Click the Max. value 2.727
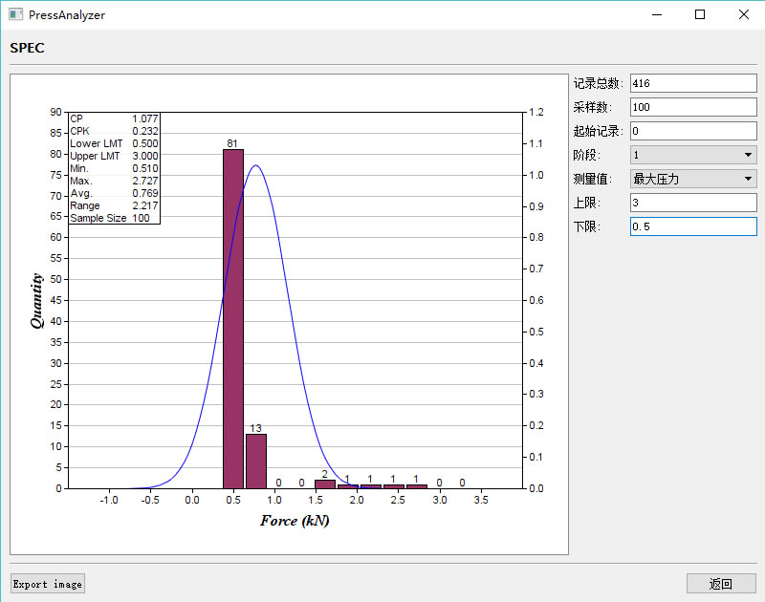 point(145,181)
